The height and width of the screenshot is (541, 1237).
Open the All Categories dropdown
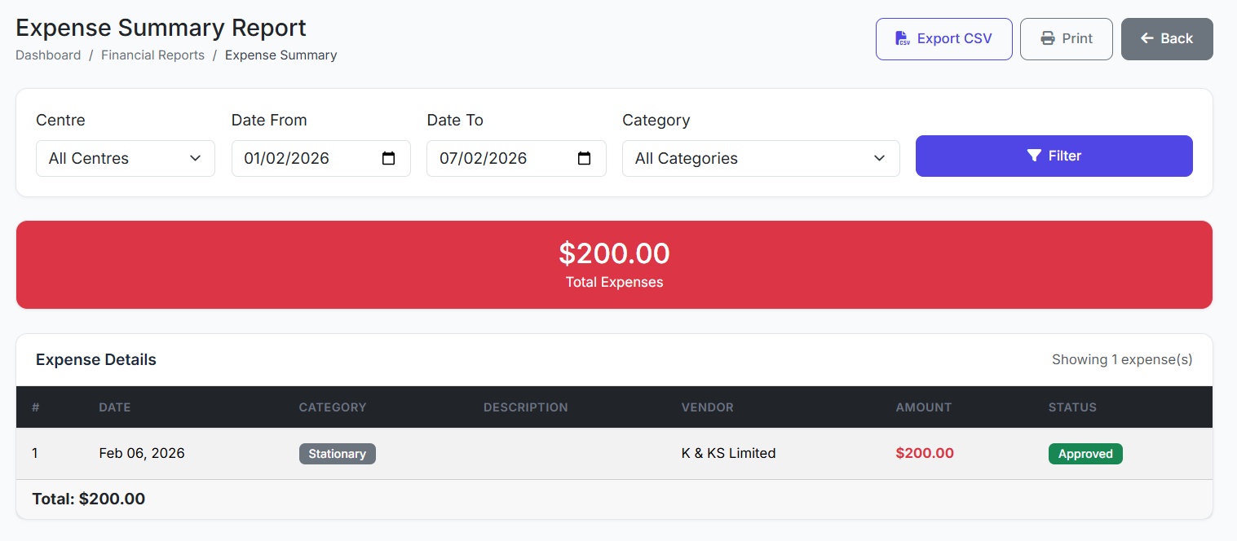pos(760,158)
